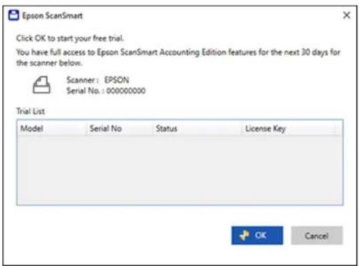Click the Epson ScanSmart title bar icon
This screenshot has height=266, width=359.
[x=13, y=15]
